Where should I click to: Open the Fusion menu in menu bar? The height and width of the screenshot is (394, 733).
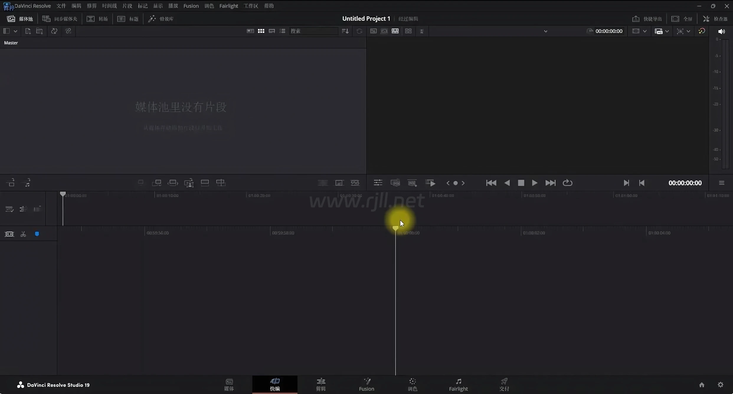pos(191,6)
